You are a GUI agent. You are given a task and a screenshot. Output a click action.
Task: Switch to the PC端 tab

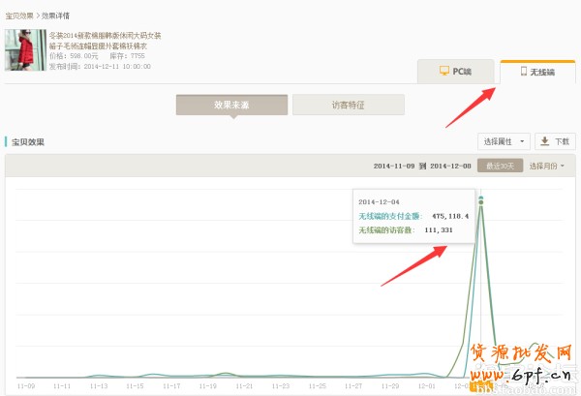pos(456,71)
